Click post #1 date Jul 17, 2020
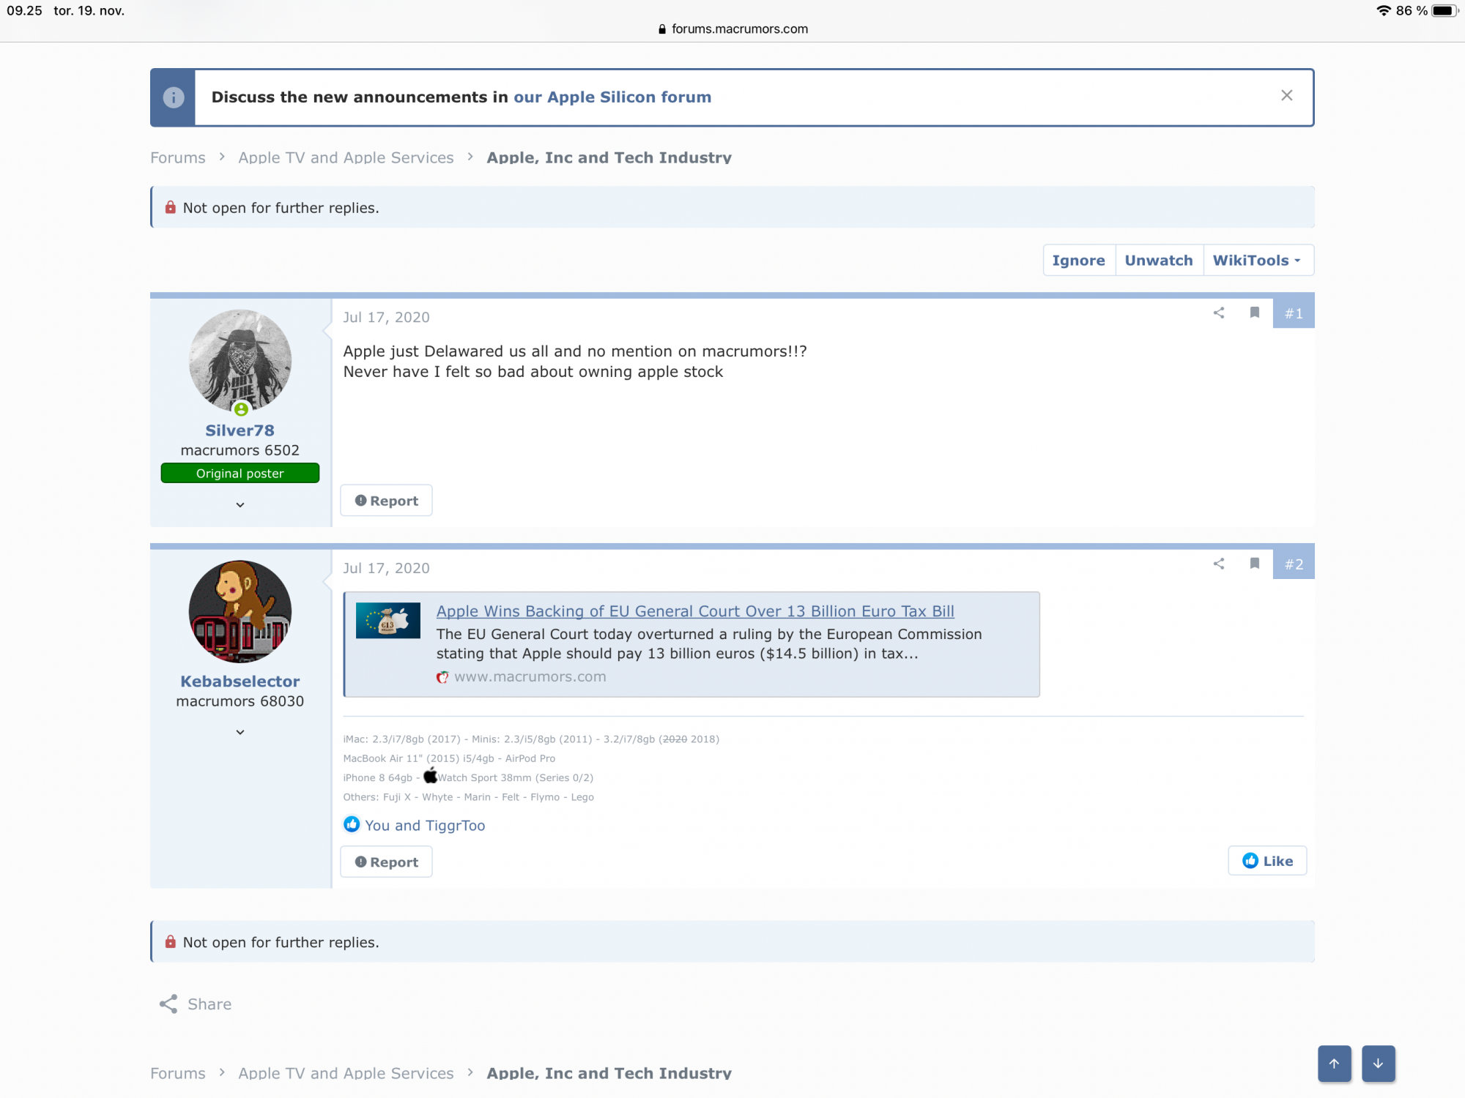Screen dimensions: 1465x1098 (386, 318)
